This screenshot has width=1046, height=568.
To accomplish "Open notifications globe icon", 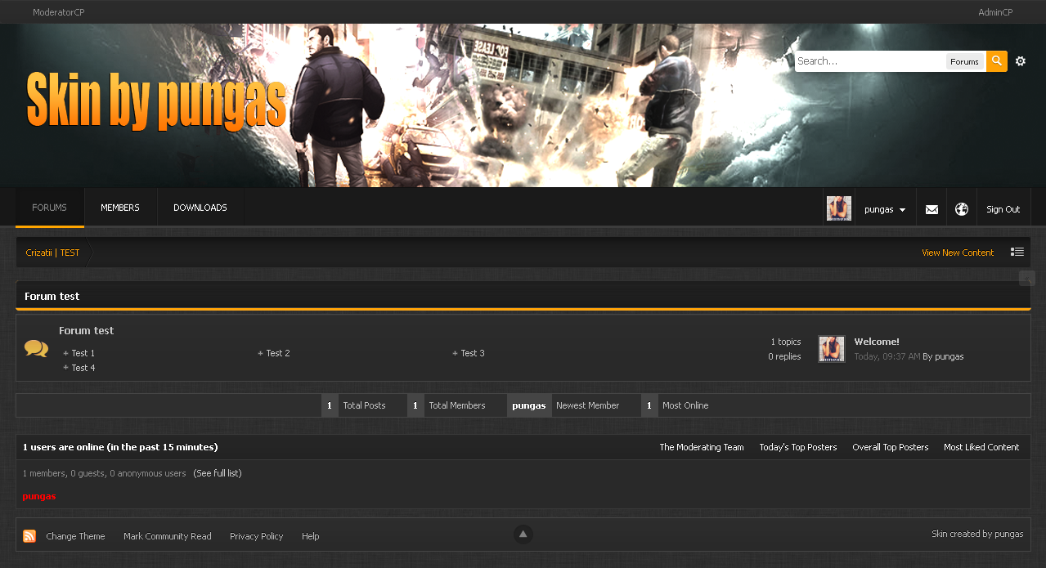I will (962, 209).
